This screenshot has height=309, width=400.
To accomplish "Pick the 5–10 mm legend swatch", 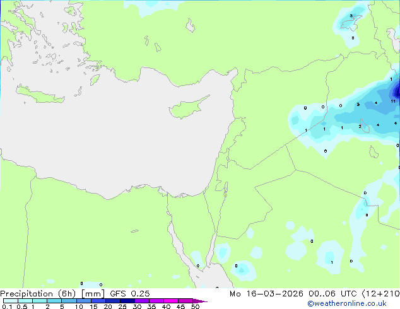I will tap(69, 301).
